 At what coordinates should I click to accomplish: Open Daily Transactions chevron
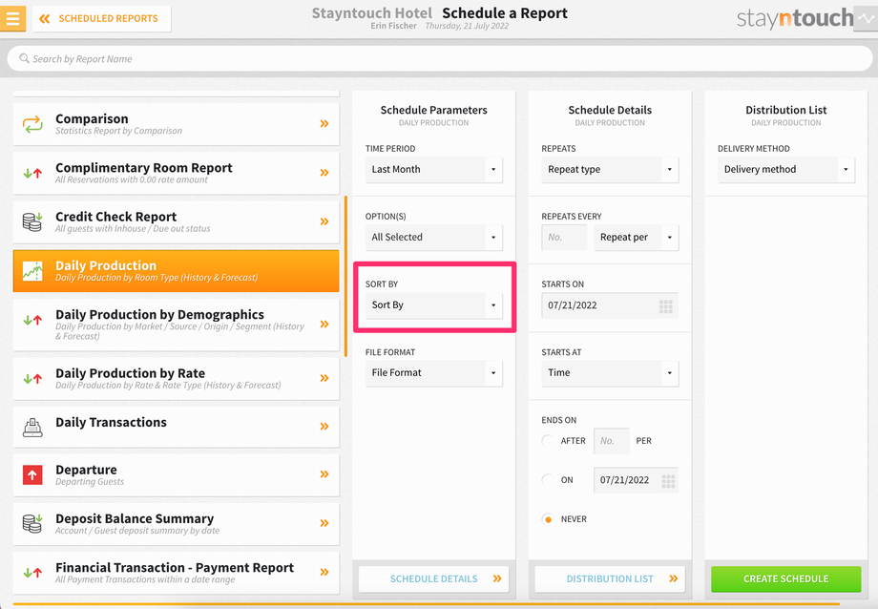coord(324,427)
